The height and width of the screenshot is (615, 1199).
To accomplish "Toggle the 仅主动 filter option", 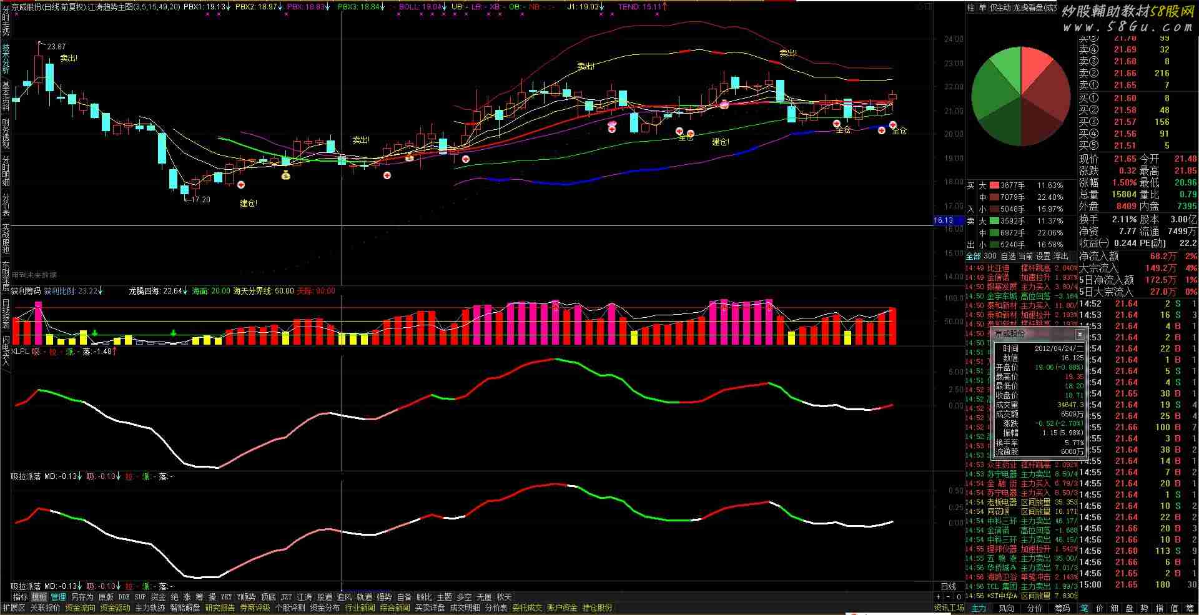I will coord(1000,7).
